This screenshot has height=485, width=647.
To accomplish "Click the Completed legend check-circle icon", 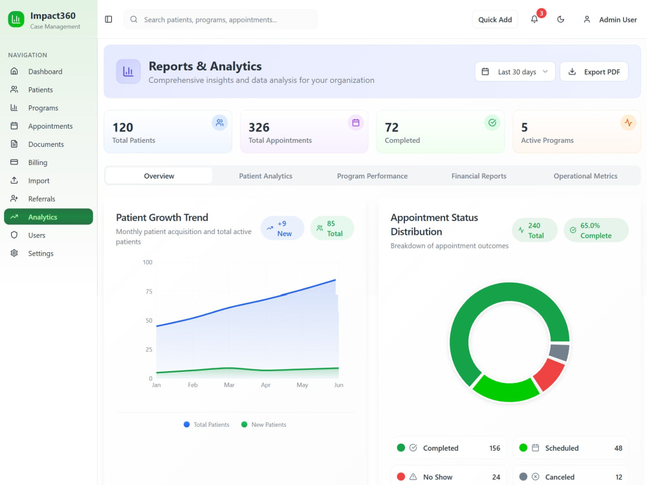I will coord(413,448).
